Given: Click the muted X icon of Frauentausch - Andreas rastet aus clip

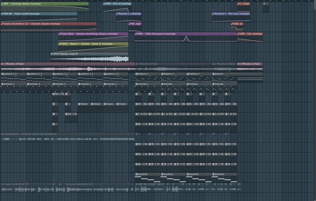Looking at the screenshot, I should 2,134.
